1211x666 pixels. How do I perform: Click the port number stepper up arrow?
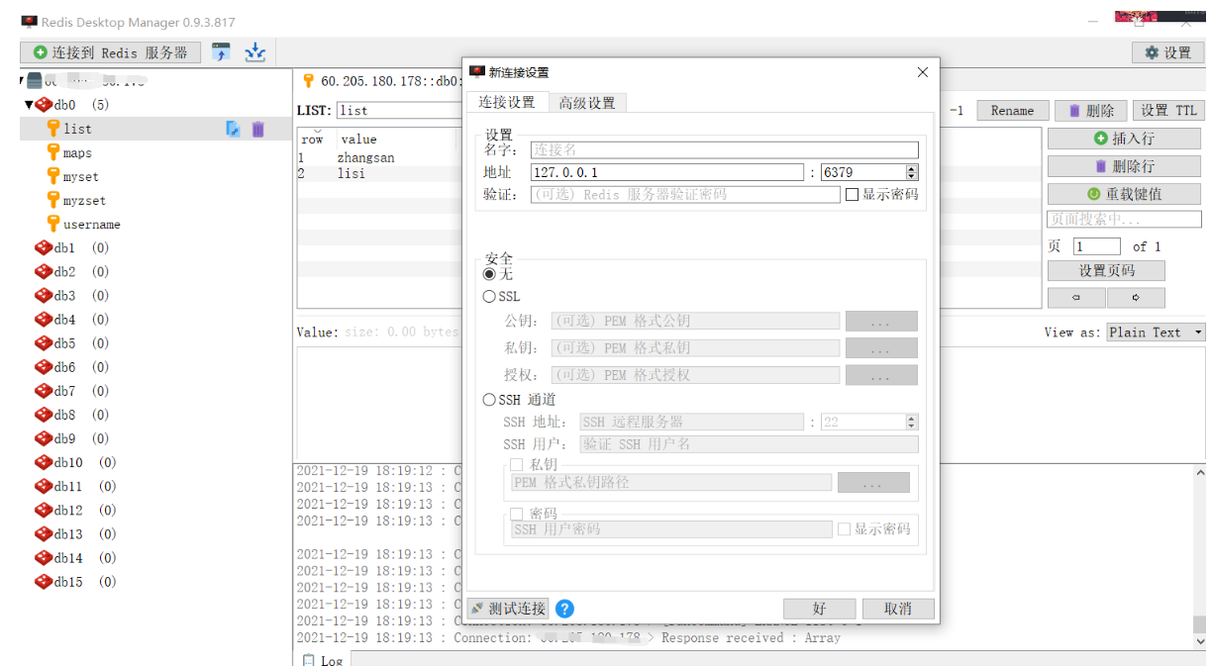tap(911, 167)
